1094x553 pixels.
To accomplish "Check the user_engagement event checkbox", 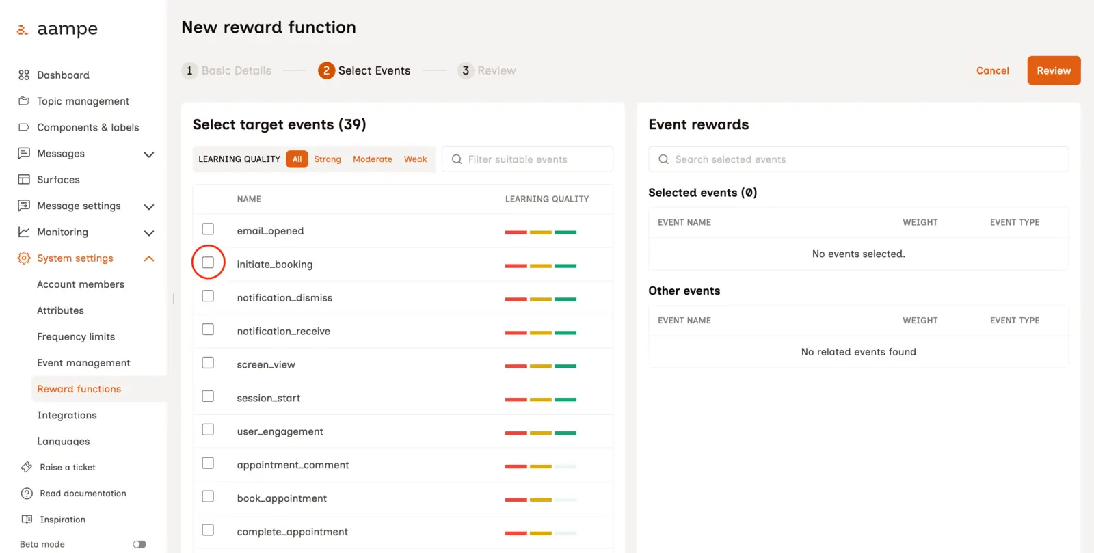I will tap(208, 430).
